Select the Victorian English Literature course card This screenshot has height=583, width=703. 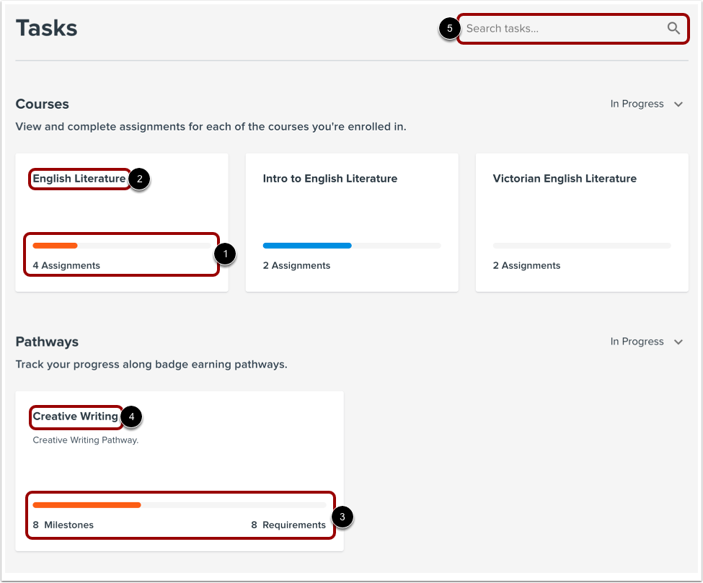click(x=565, y=178)
